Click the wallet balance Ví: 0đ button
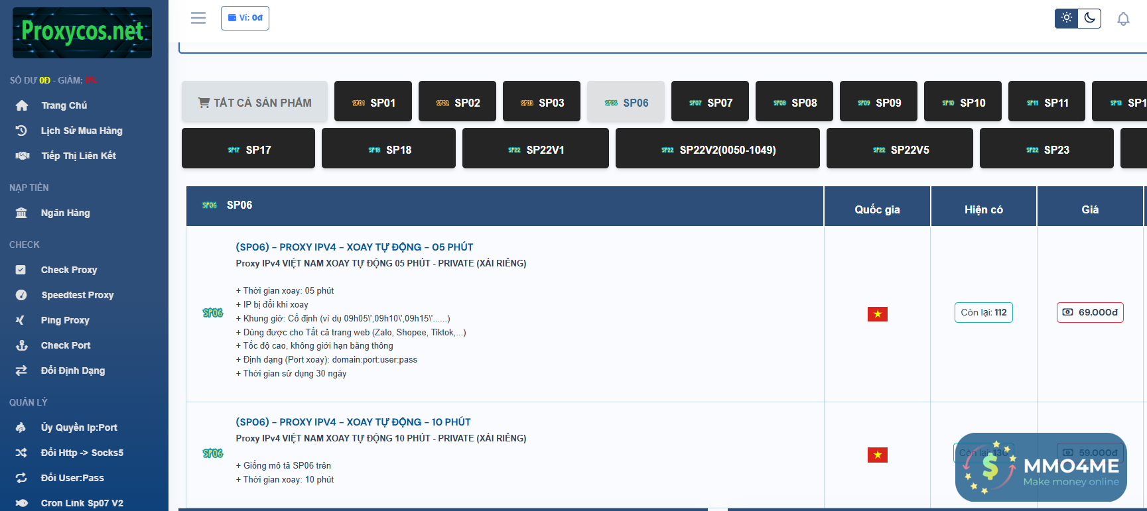1147x511 pixels. point(245,18)
